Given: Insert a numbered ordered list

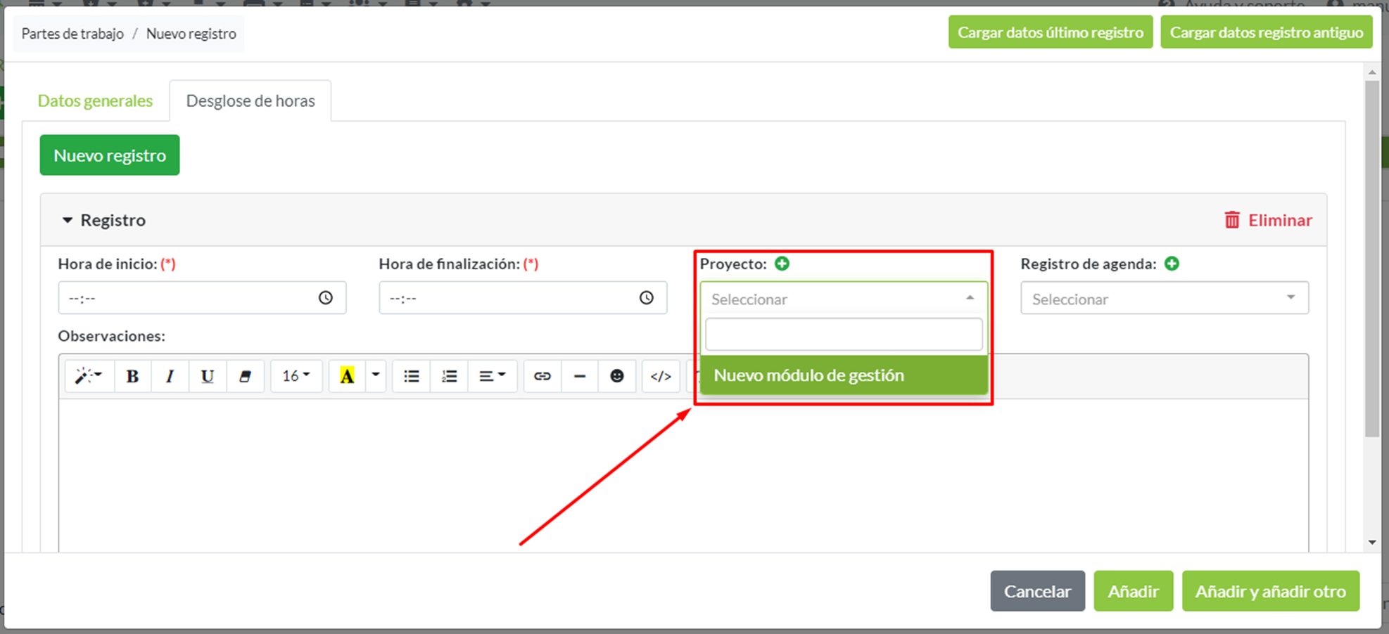Looking at the screenshot, I should pyautogui.click(x=449, y=376).
